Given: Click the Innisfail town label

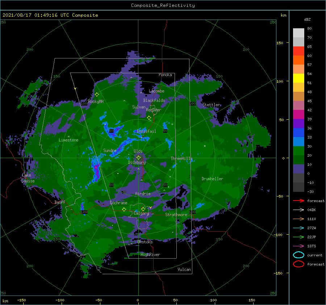Looking at the screenshot, I should (x=146, y=131).
